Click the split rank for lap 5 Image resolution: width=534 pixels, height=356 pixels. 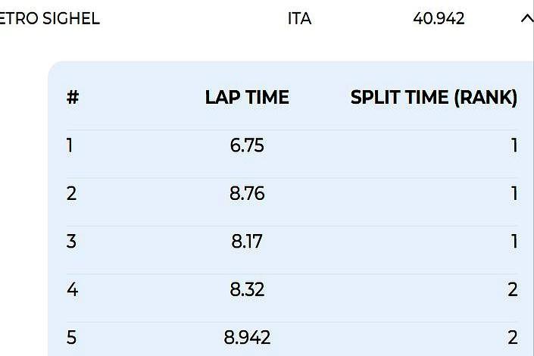(x=513, y=337)
